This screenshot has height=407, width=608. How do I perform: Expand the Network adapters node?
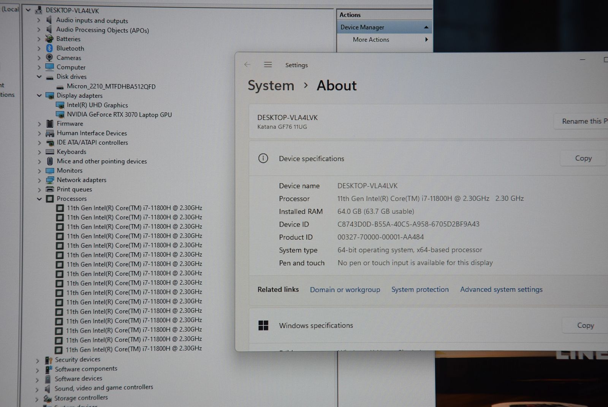39,180
